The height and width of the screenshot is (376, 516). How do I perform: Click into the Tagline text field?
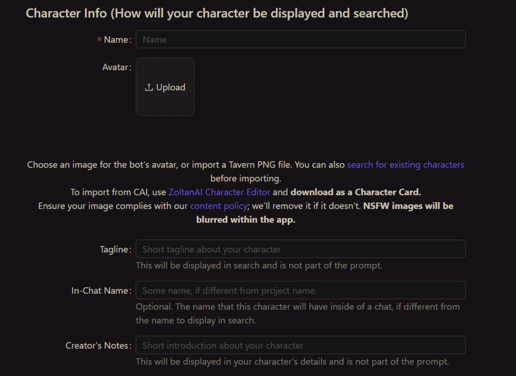(301, 249)
